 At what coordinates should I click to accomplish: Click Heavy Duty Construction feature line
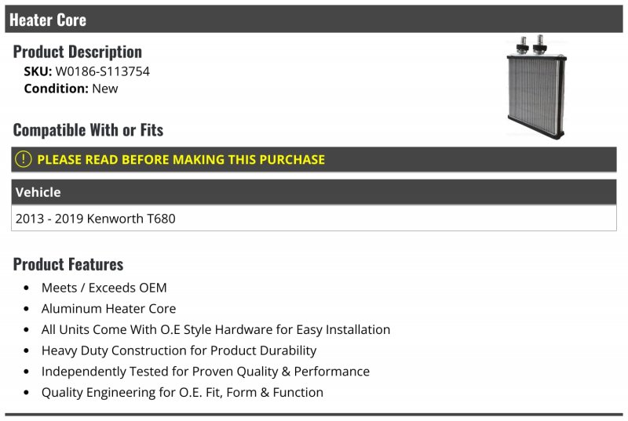179,350
